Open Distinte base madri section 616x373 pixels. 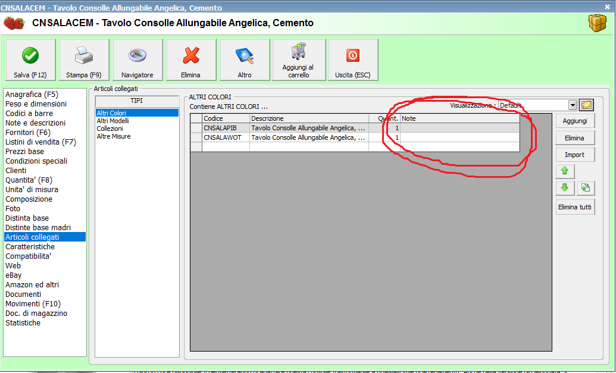pyautogui.click(x=45, y=228)
